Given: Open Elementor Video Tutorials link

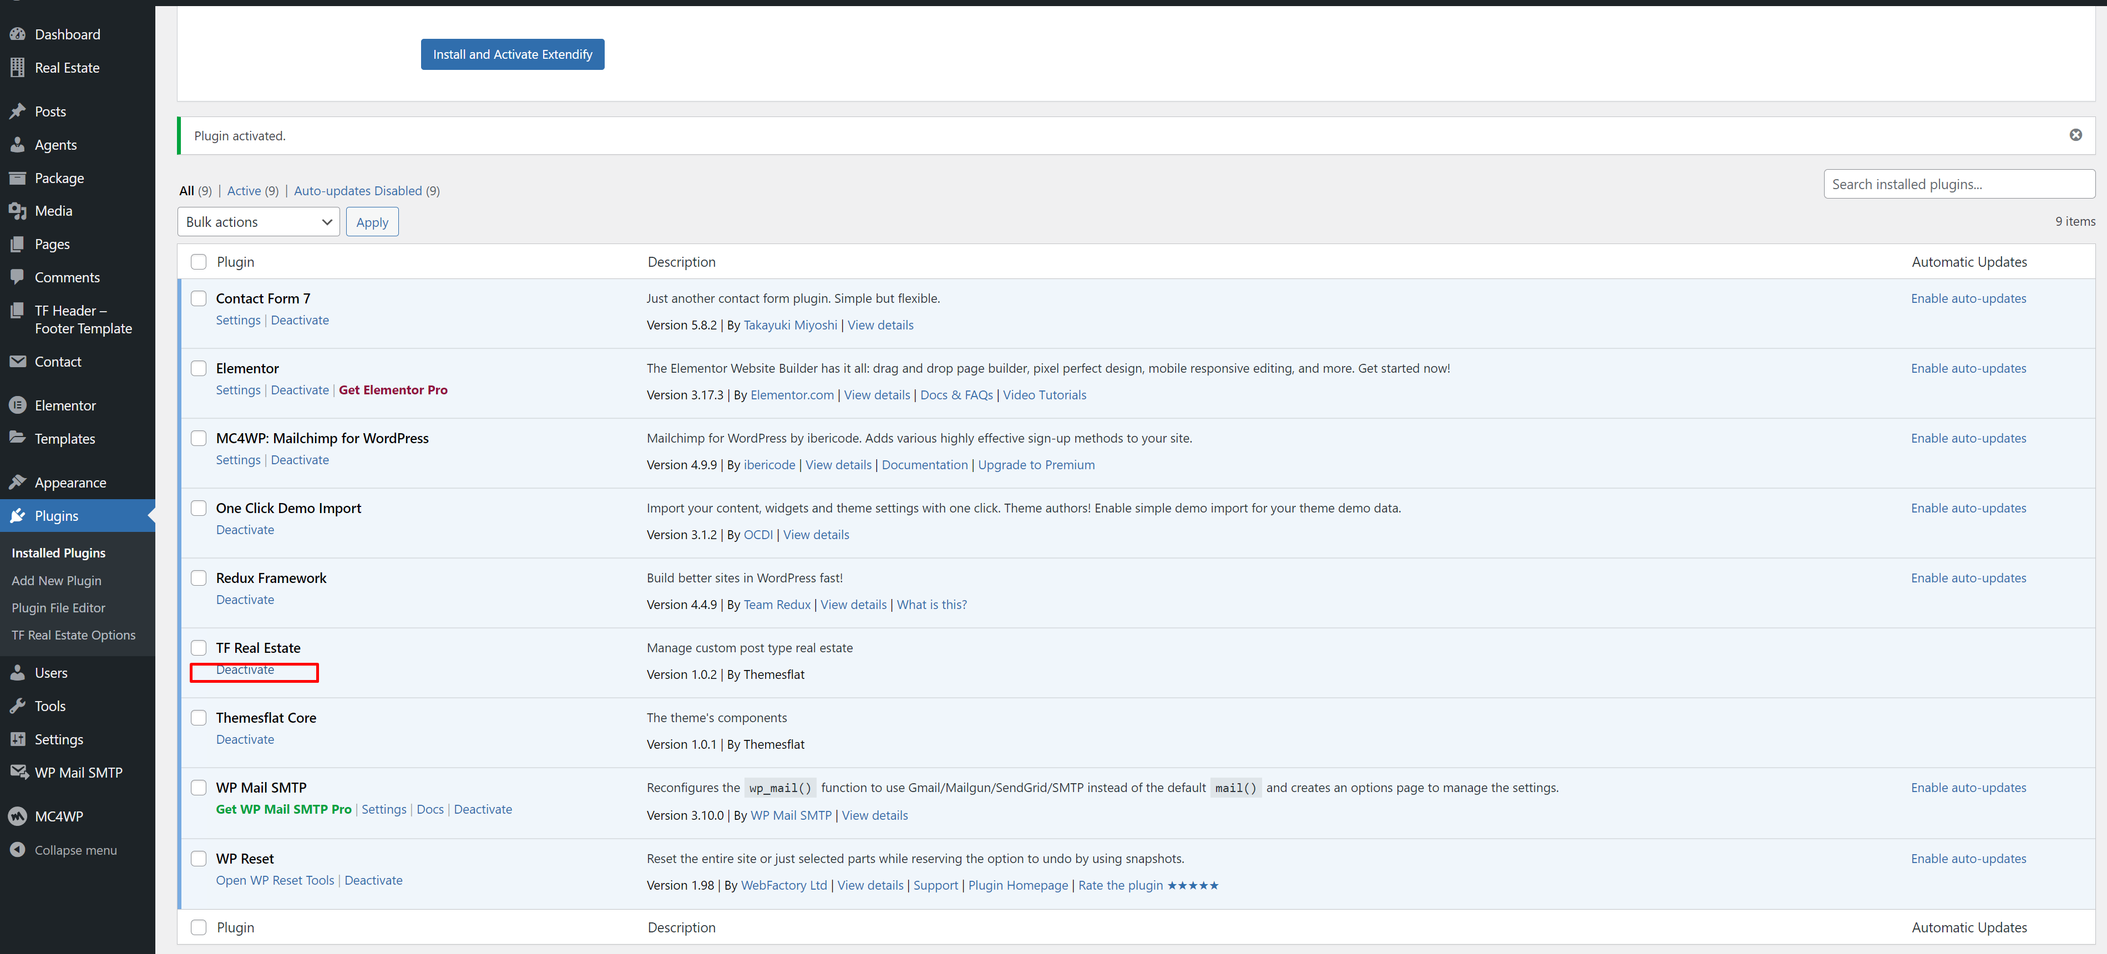Looking at the screenshot, I should click(x=1045, y=395).
